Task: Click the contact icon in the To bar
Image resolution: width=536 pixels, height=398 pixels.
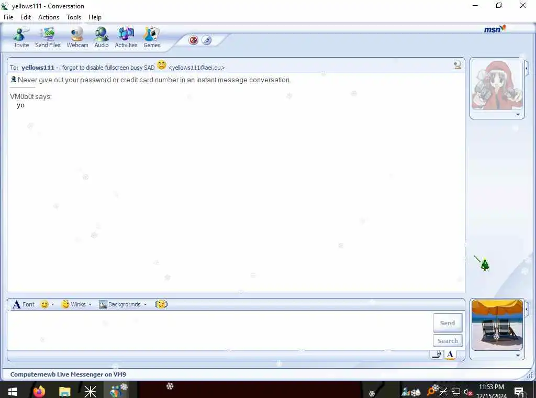Action: click(x=457, y=64)
